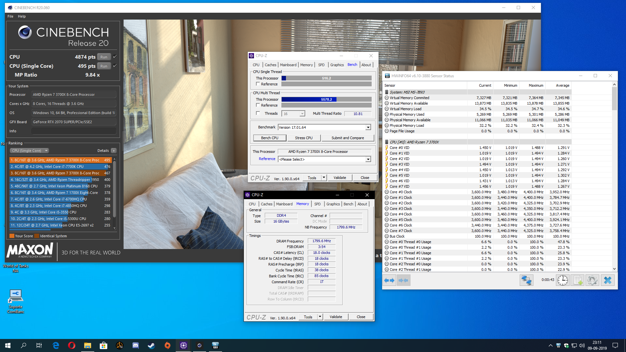Open the Reference processor dropdown
The width and height of the screenshot is (626, 352).
(368, 159)
